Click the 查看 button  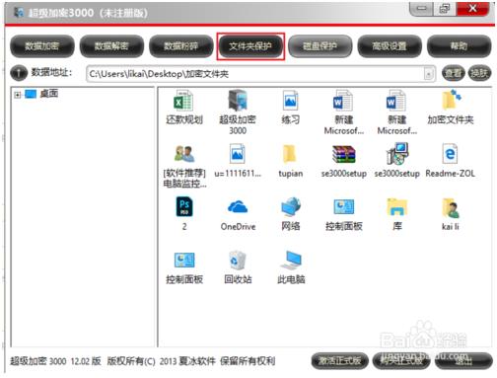pyautogui.click(x=454, y=73)
